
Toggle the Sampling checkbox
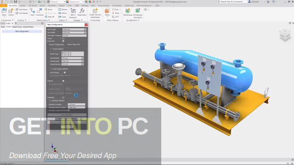(x=63, y=98)
